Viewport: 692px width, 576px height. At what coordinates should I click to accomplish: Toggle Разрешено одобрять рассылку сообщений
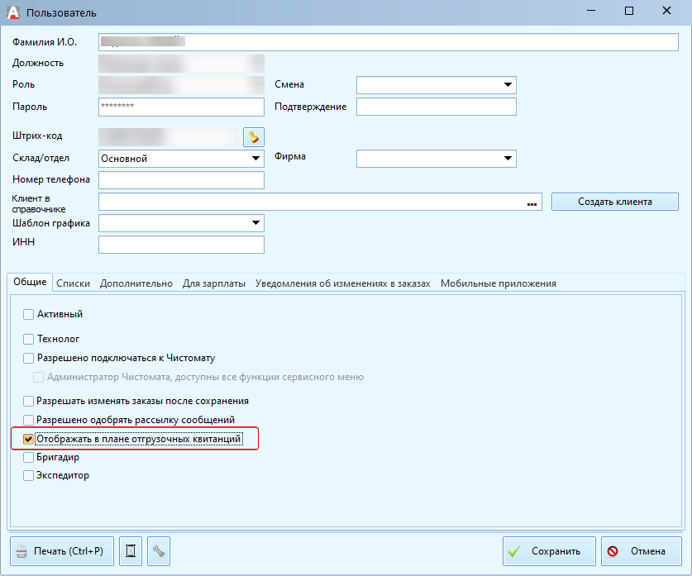point(28,420)
